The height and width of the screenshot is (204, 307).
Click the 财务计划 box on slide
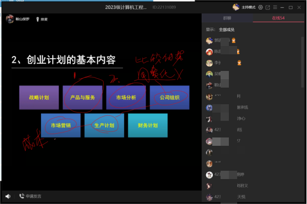[148, 125]
